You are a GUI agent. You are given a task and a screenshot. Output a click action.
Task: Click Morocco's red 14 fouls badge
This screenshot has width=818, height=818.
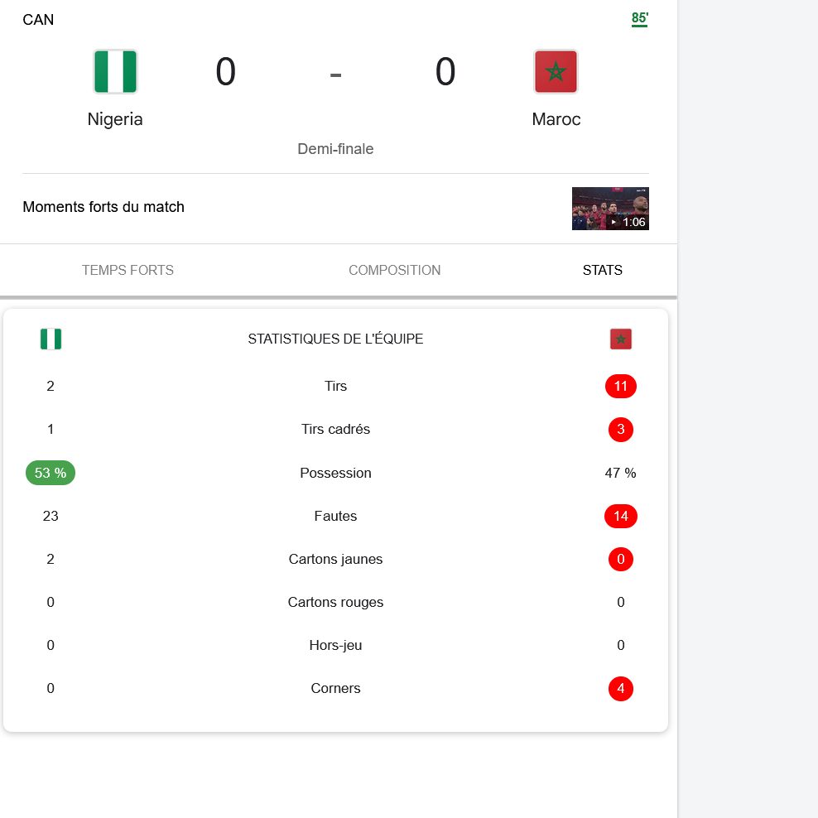(x=621, y=517)
